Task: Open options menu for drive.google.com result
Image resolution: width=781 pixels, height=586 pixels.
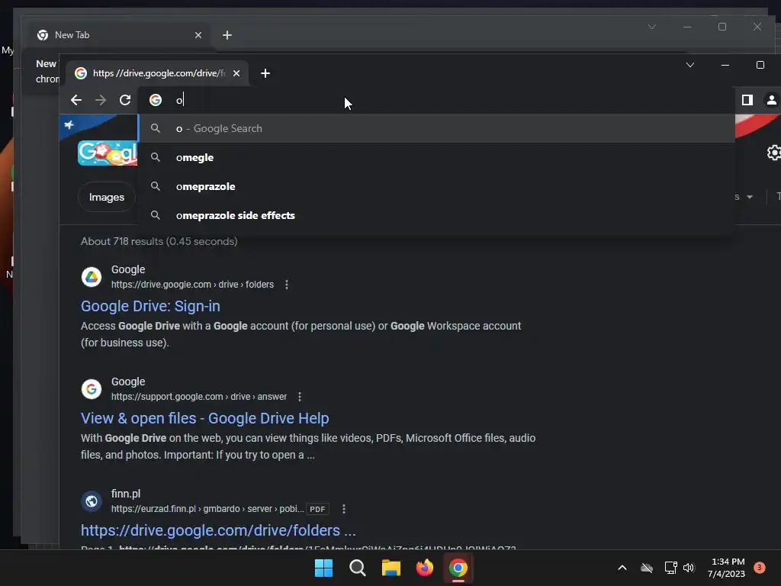Action: [287, 285]
